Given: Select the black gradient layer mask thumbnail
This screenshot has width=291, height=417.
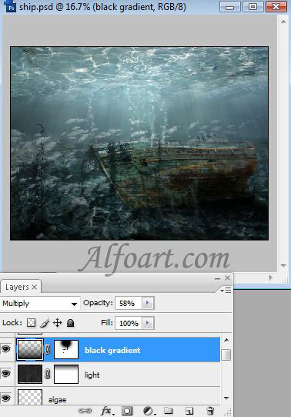Looking at the screenshot, I should pyautogui.click(x=66, y=349).
